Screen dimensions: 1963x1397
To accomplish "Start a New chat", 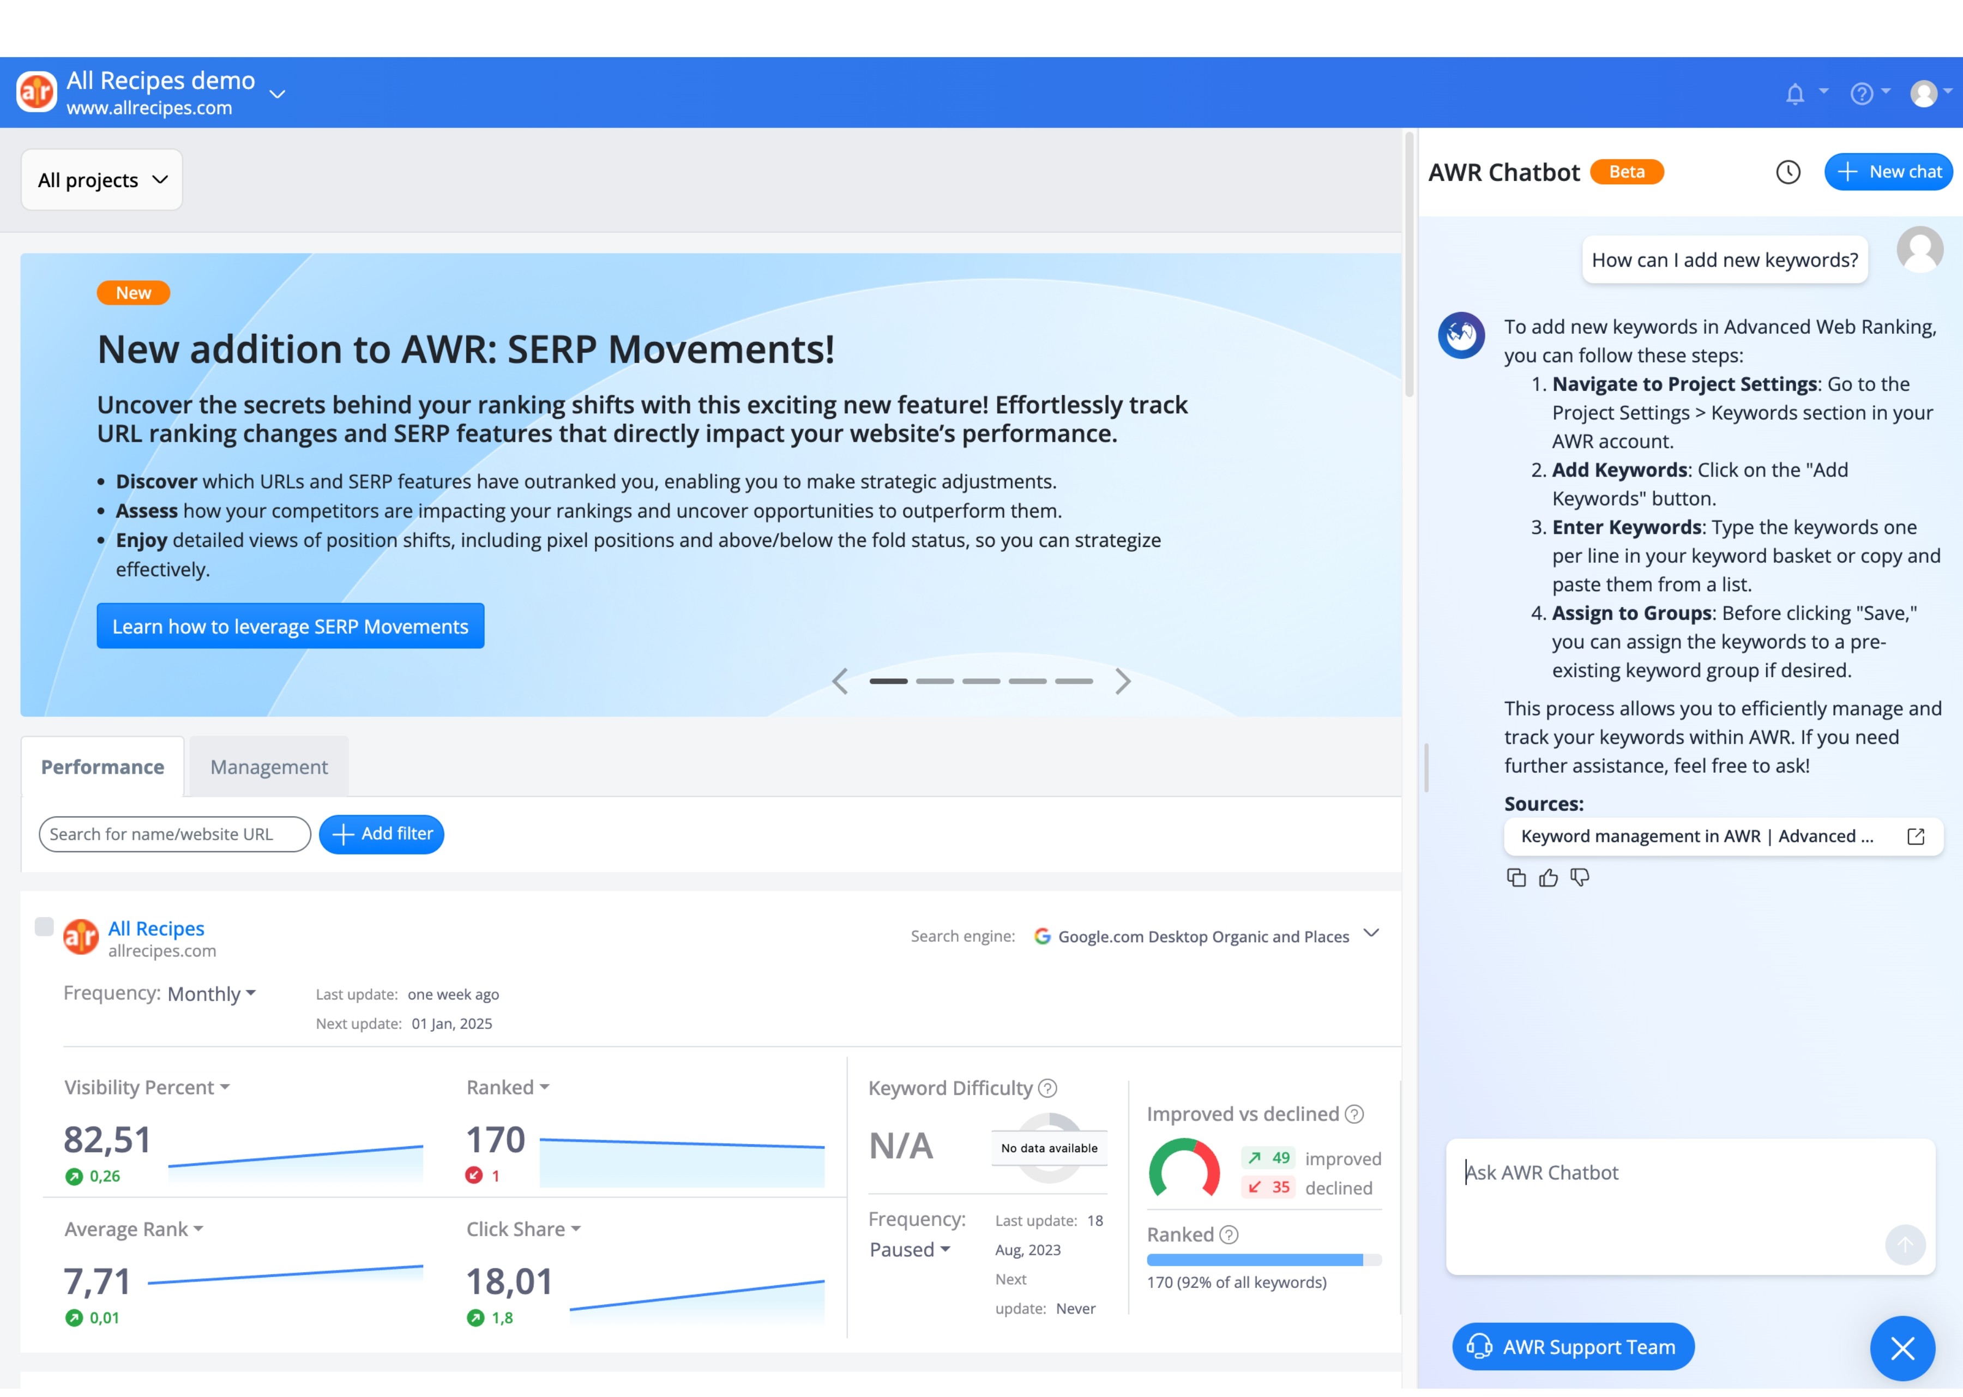I will tap(1888, 172).
